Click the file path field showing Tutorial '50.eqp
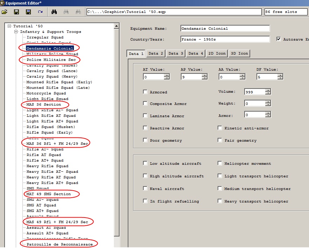This screenshot has height=248, width=309. (x=174, y=12)
